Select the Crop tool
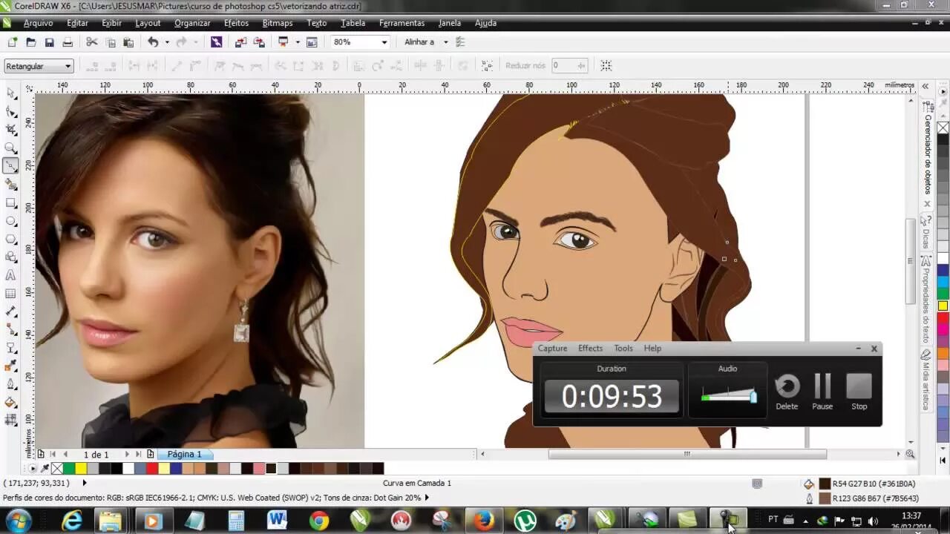 11,130
